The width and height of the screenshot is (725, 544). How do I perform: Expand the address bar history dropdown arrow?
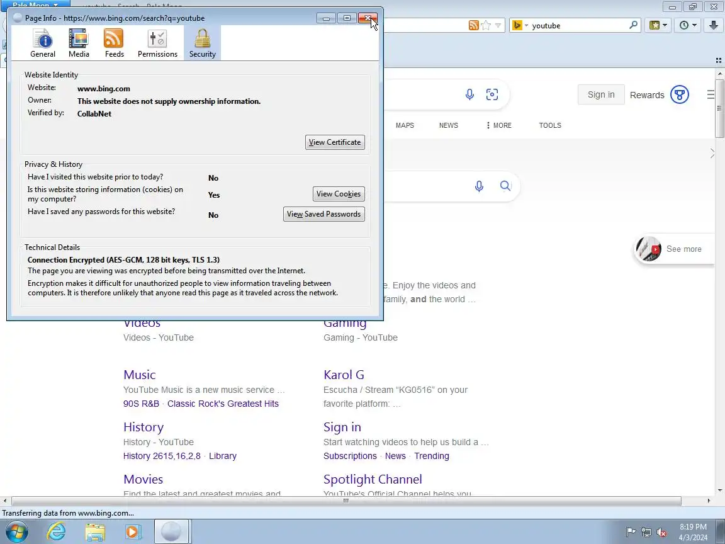[x=498, y=25]
